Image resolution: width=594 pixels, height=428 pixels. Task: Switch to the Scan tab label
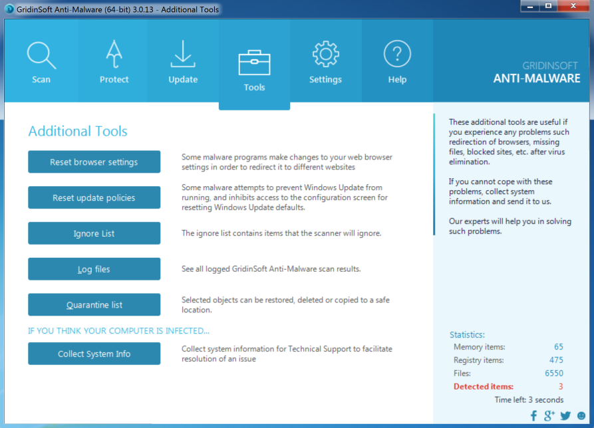coord(41,80)
